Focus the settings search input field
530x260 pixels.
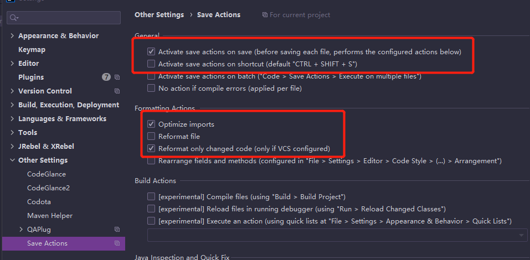(66, 18)
